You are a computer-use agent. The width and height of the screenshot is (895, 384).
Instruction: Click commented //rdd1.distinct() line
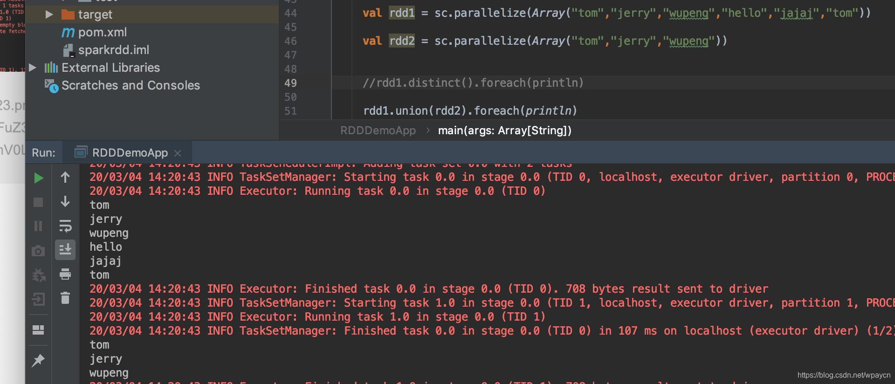(473, 83)
